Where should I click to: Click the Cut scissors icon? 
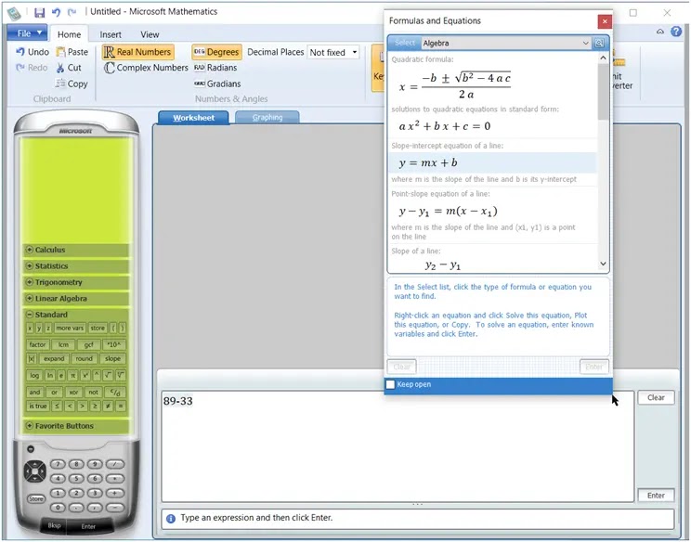click(x=60, y=68)
